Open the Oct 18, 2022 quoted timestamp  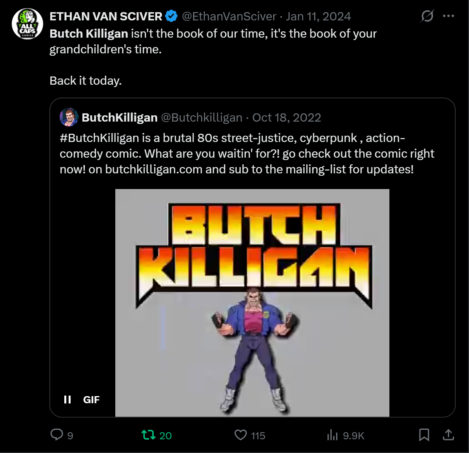[287, 118]
